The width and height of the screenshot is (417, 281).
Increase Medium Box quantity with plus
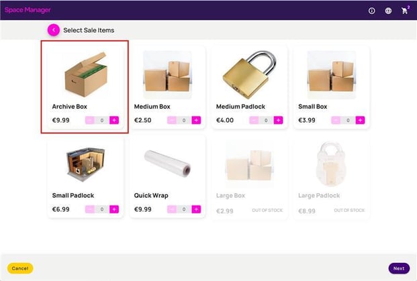coord(196,120)
